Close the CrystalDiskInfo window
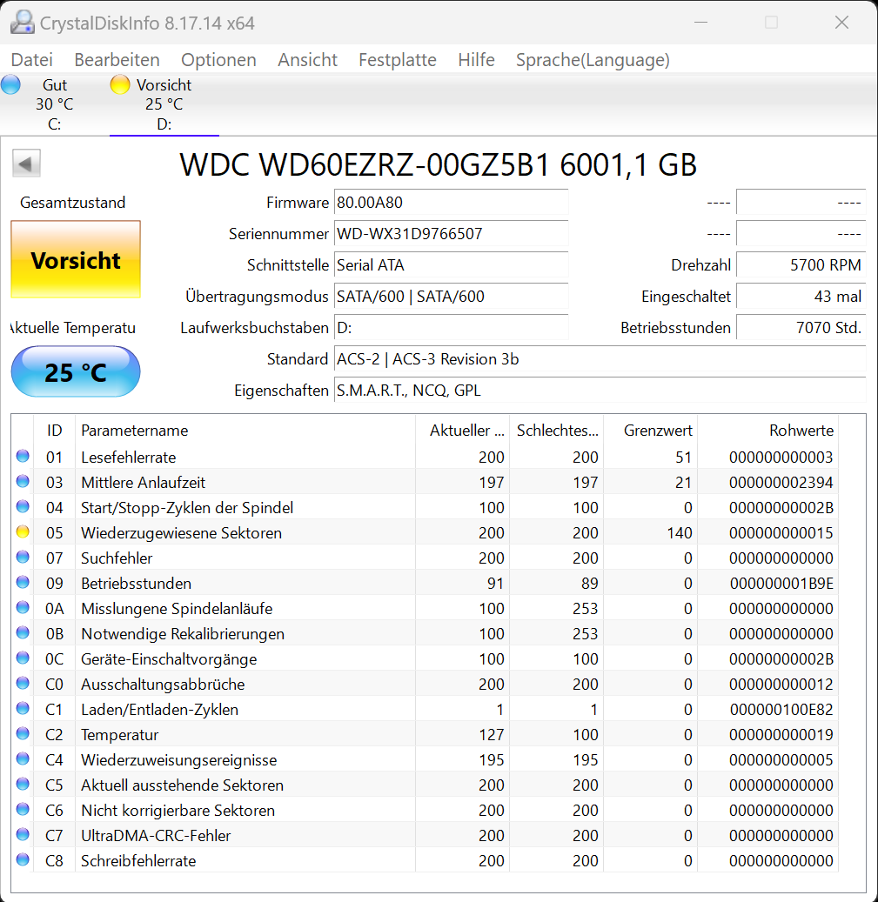The image size is (878, 902). point(841,23)
